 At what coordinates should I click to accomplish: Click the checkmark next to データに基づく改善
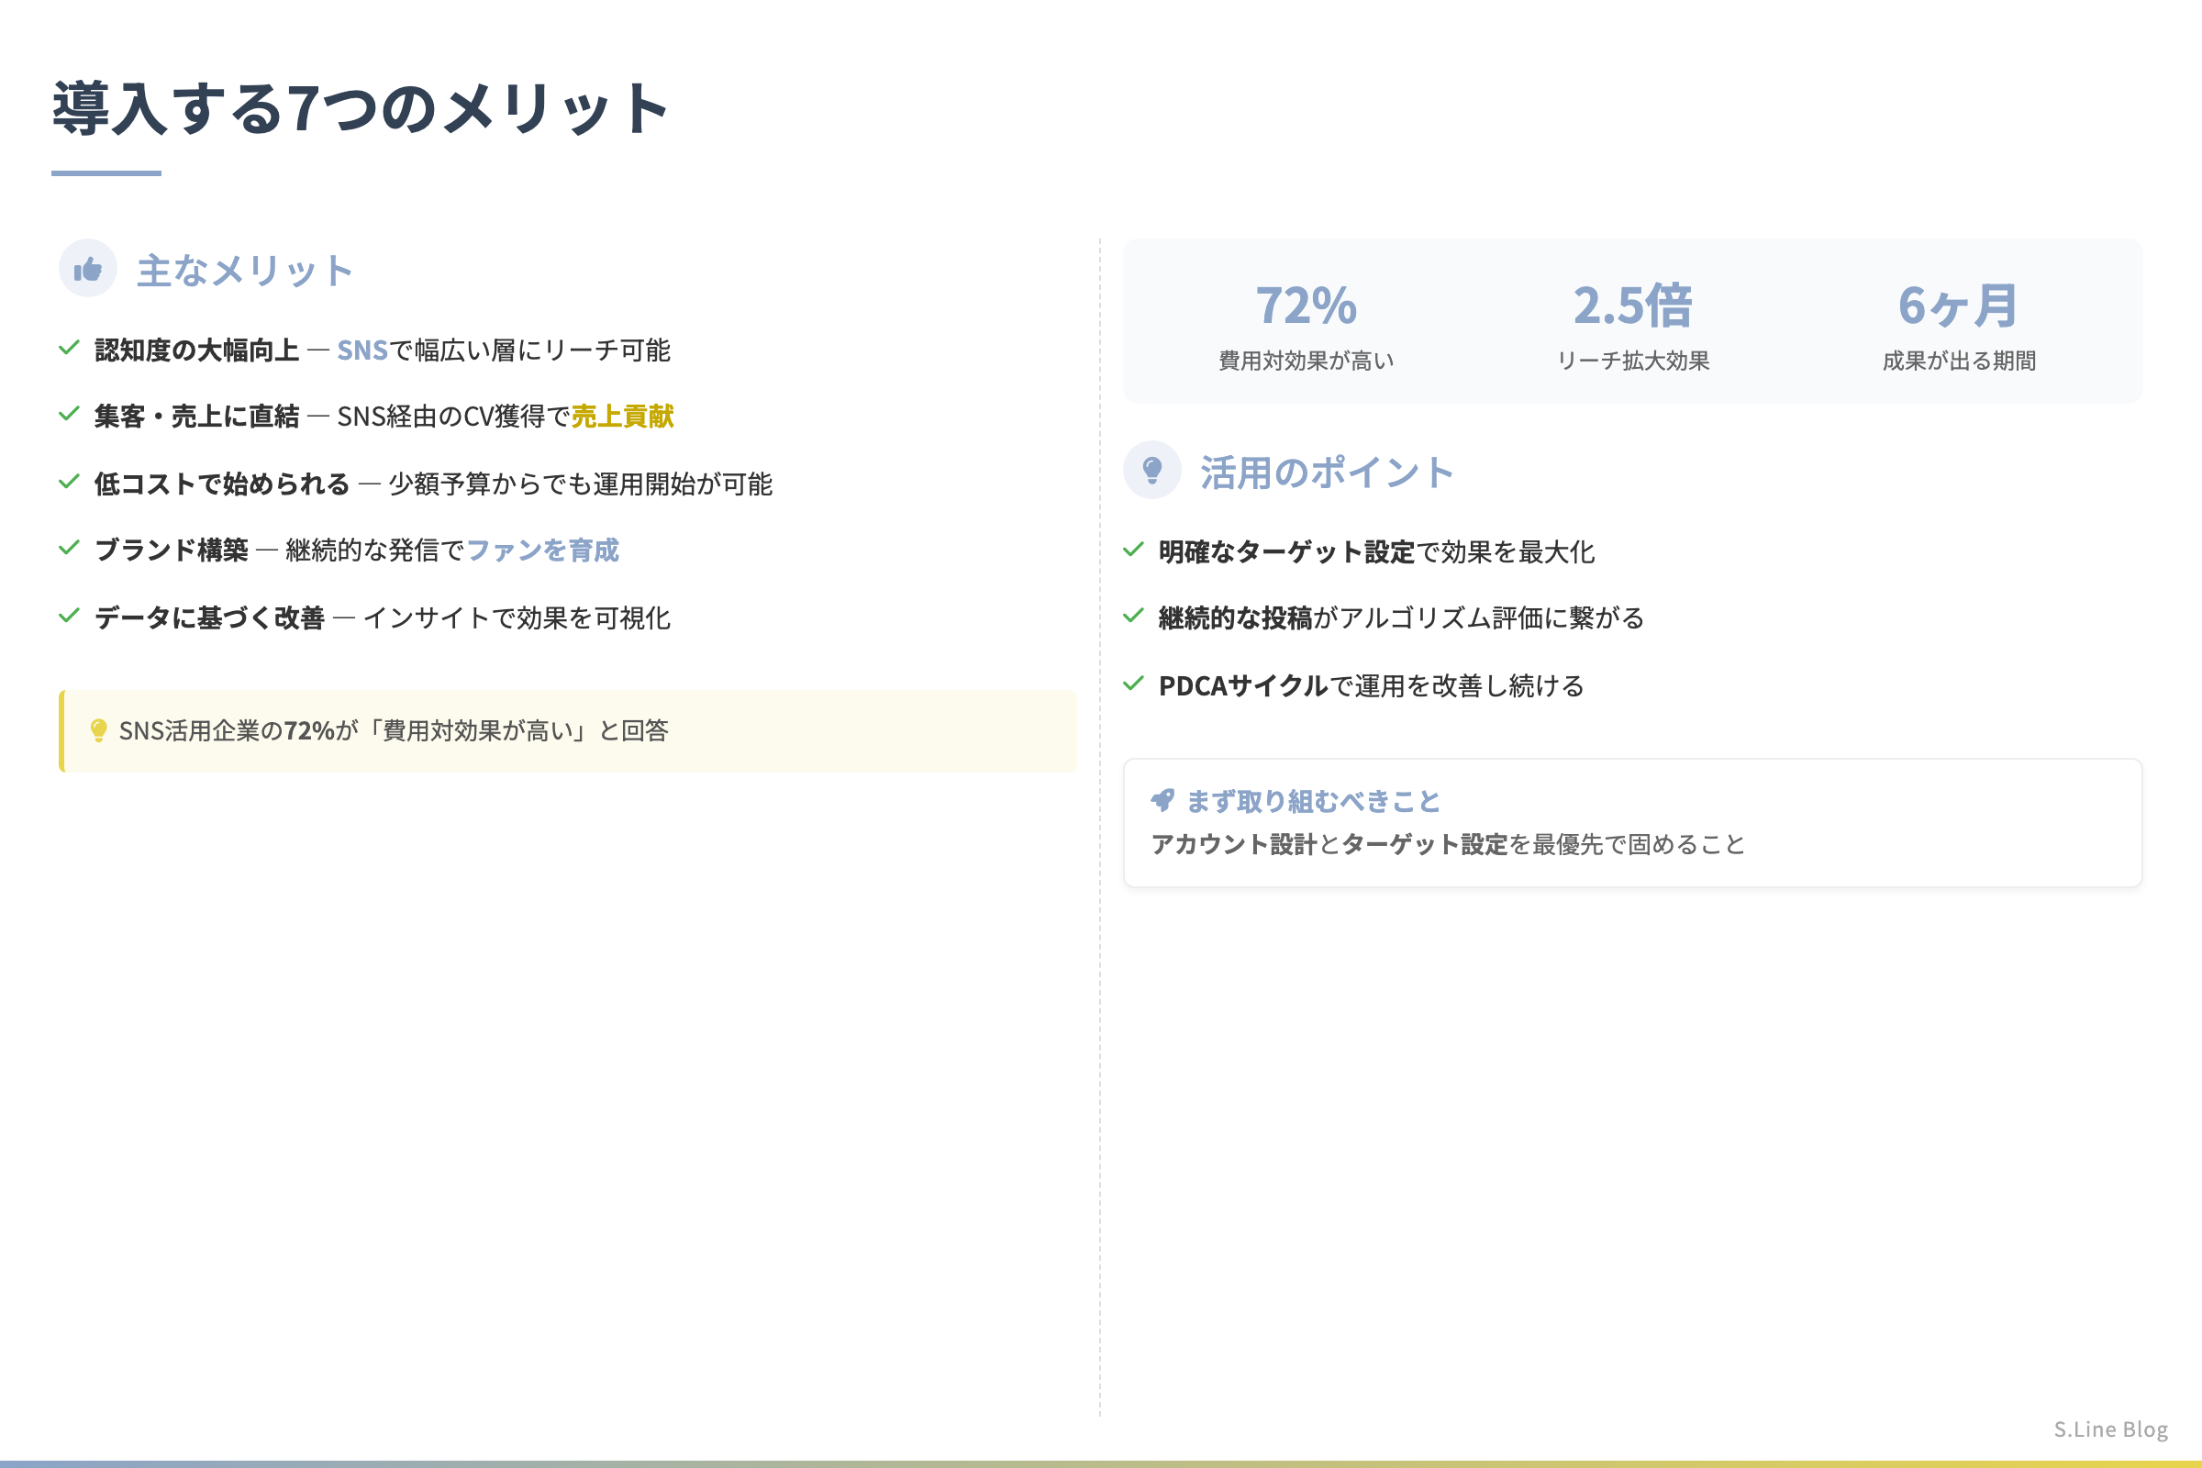pos(70,616)
